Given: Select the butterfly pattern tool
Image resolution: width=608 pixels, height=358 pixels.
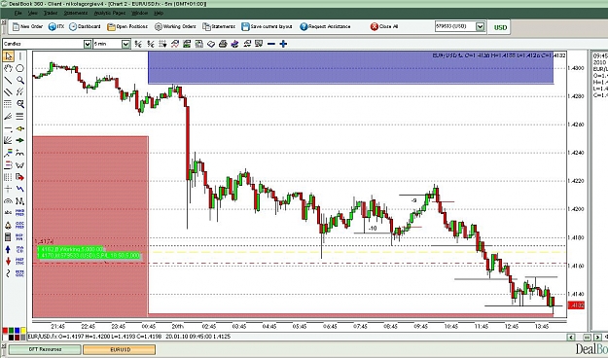Looking at the screenshot, I should [x=19, y=164].
